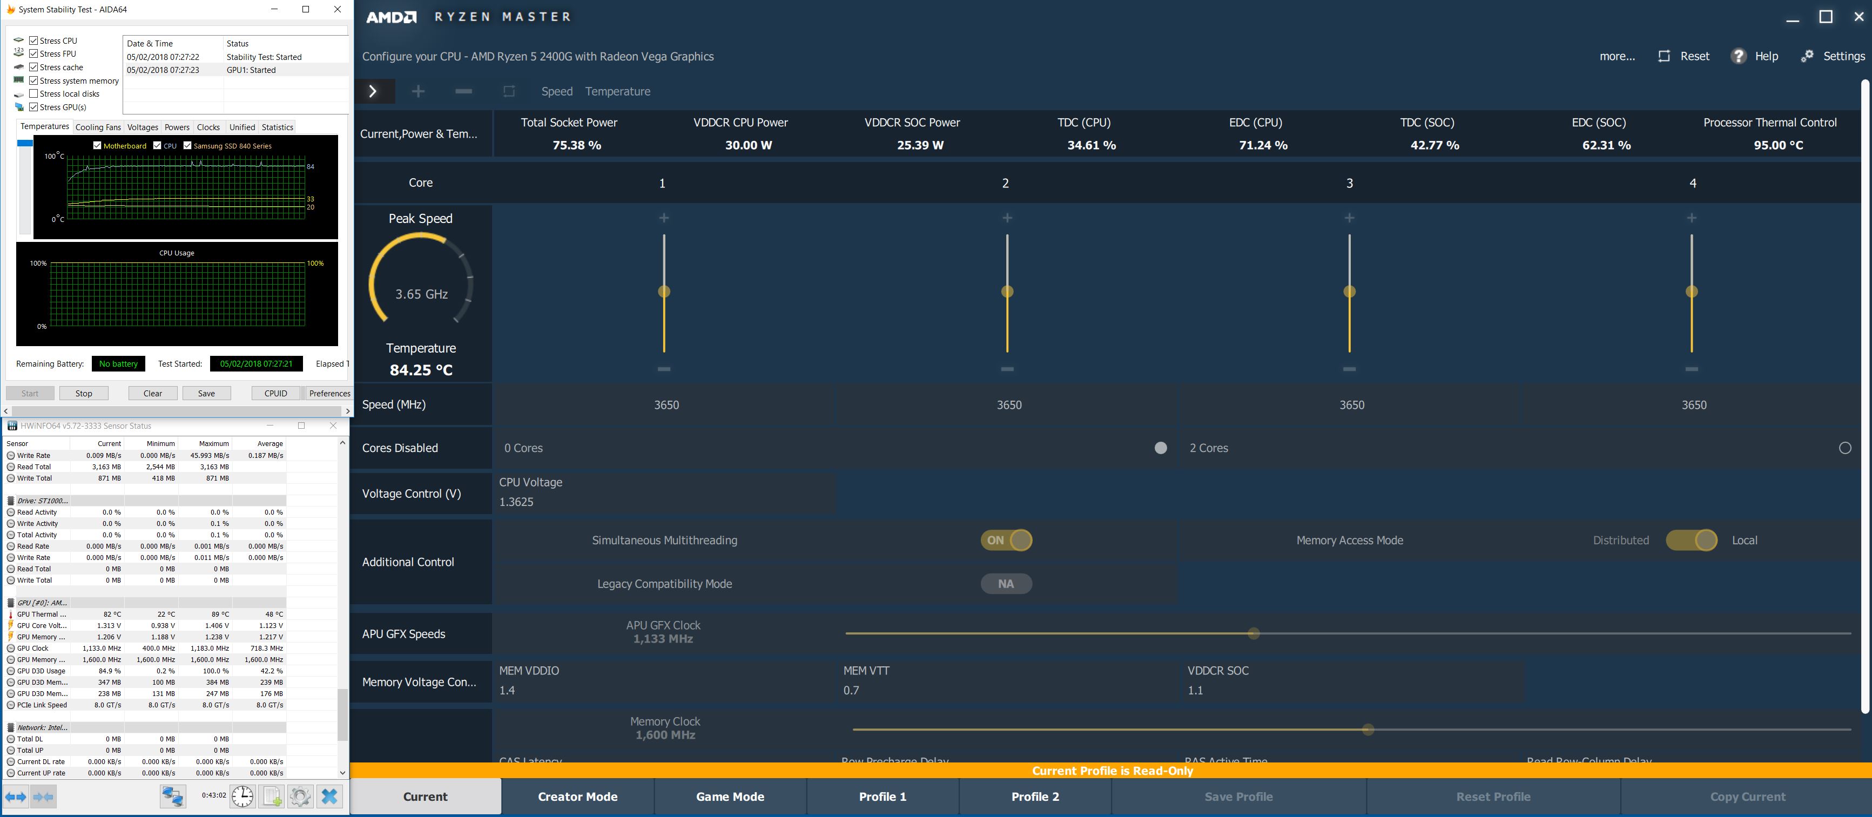The width and height of the screenshot is (1872, 817).
Task: Select the Game Mode profile tab
Action: pyautogui.click(x=730, y=796)
